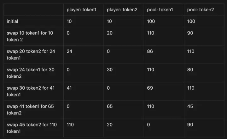The image size is (227, 139).
Task: Click the 41 cell in player: token1 column
Action: point(69,88)
